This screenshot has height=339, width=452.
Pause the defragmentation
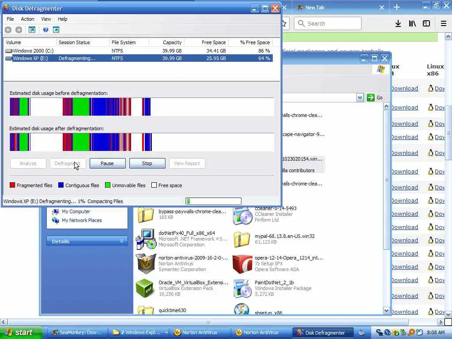108,163
